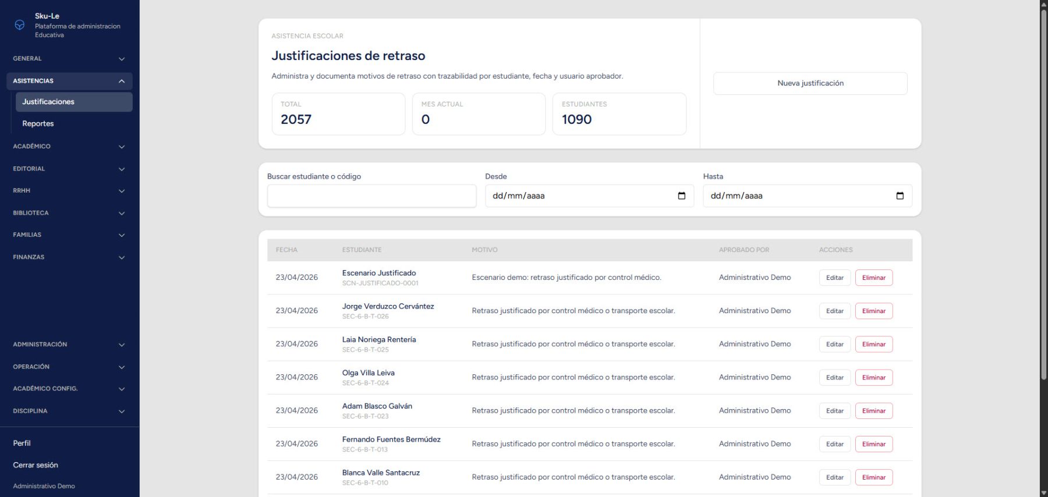Expand the ACADÉMICO CONFIG. sidebar section
1048x497 pixels.
(x=69, y=389)
